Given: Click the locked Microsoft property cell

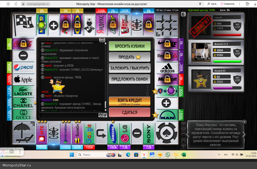Looking at the screenshot, I should pos(167,79).
